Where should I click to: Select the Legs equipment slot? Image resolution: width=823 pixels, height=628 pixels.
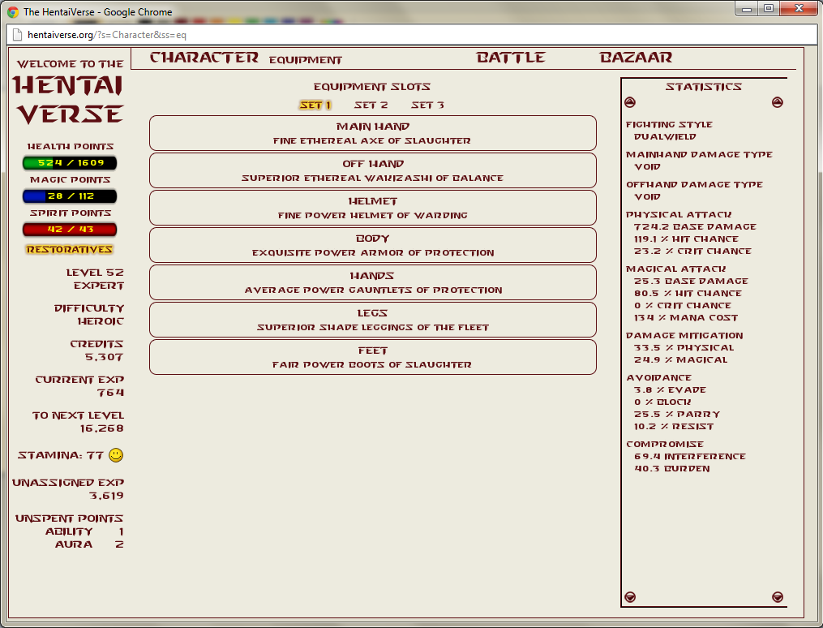pos(373,320)
